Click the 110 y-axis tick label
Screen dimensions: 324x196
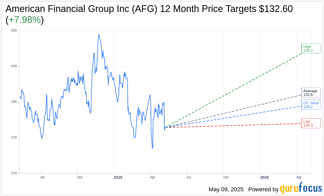point(14,173)
